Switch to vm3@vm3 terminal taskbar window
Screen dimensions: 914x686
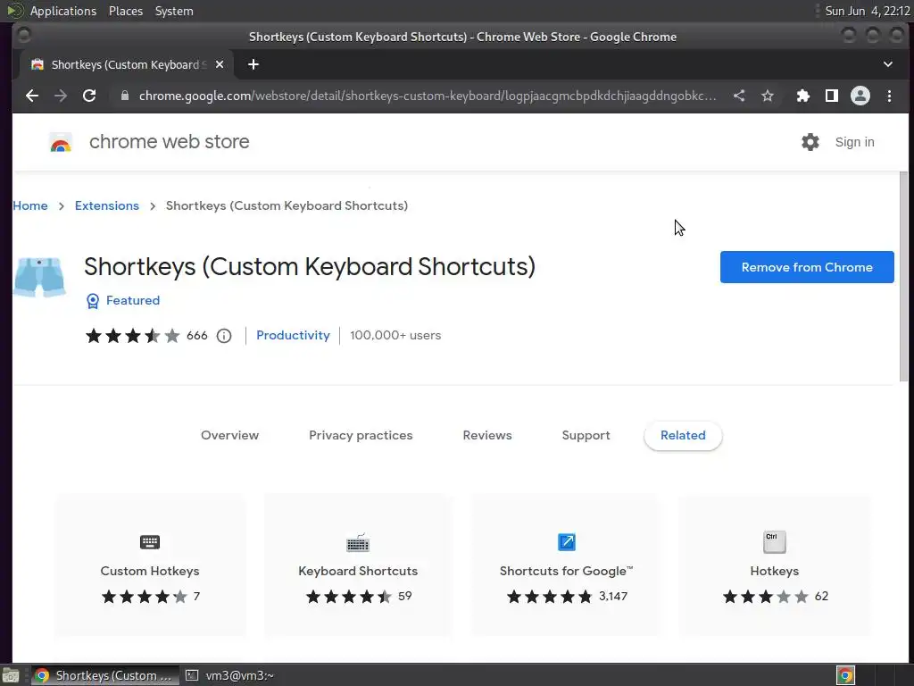coord(229,675)
